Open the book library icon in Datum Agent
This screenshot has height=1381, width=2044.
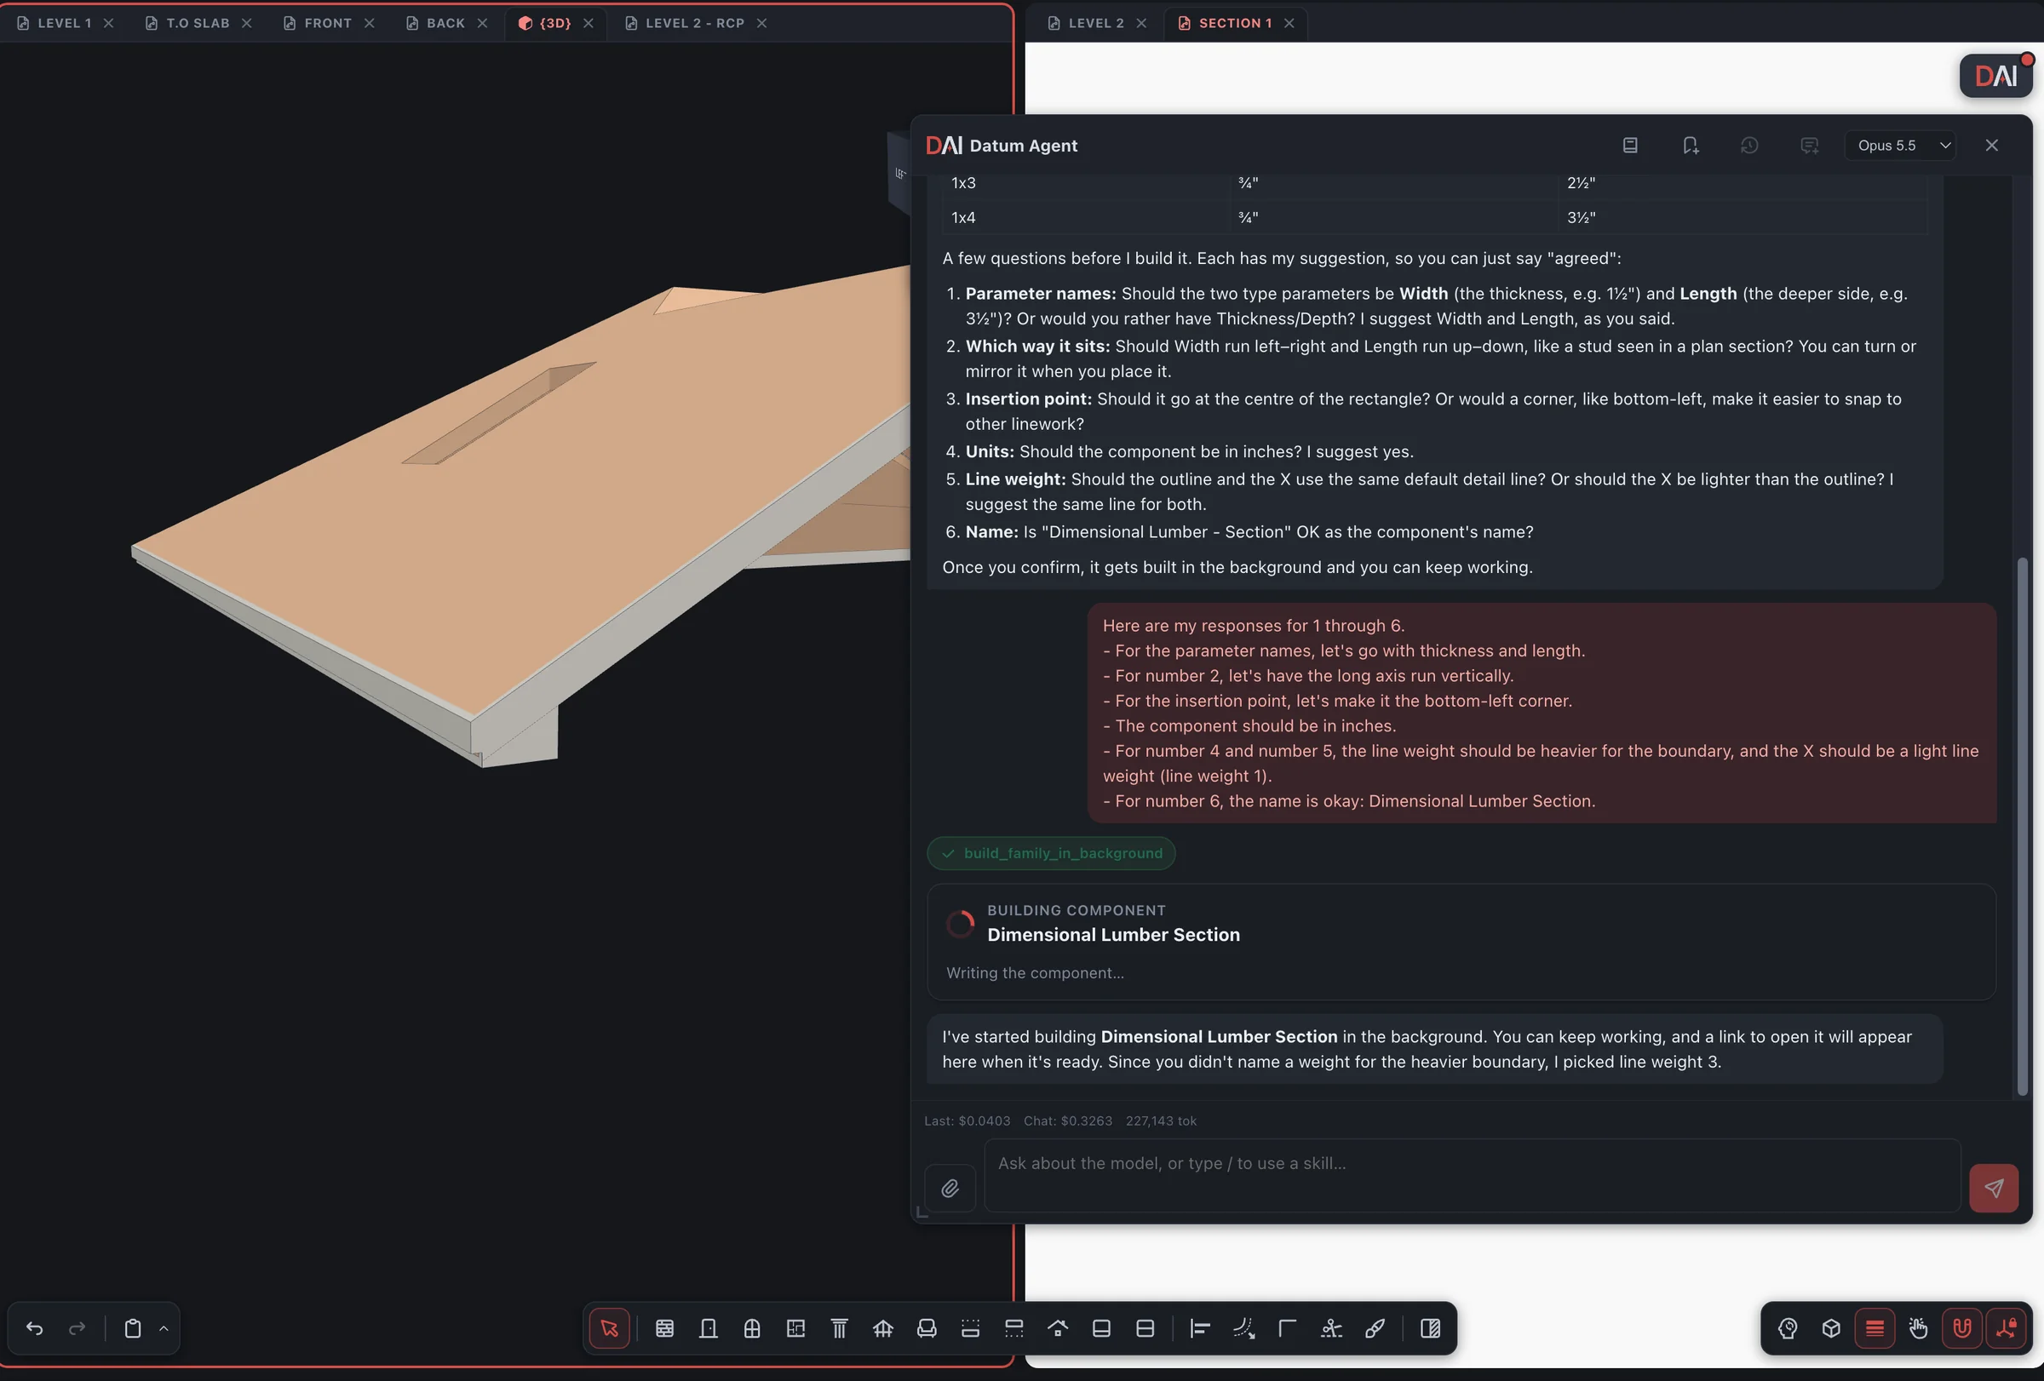(1630, 145)
